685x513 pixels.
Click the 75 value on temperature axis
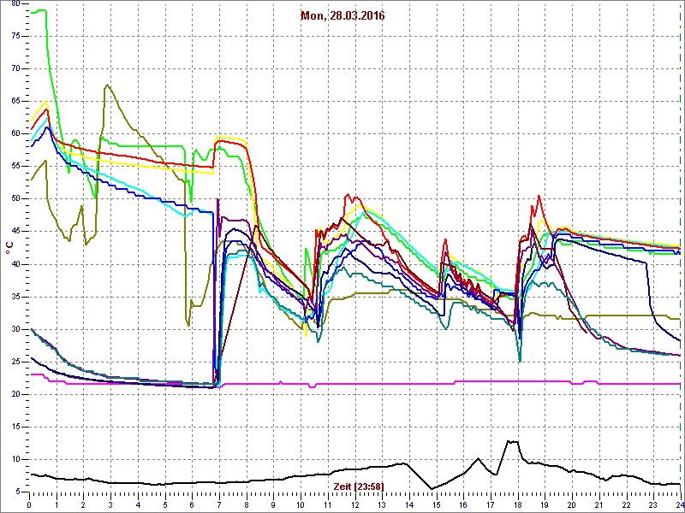pos(15,36)
